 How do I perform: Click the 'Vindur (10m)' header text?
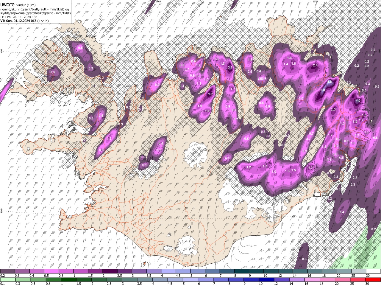26,5
